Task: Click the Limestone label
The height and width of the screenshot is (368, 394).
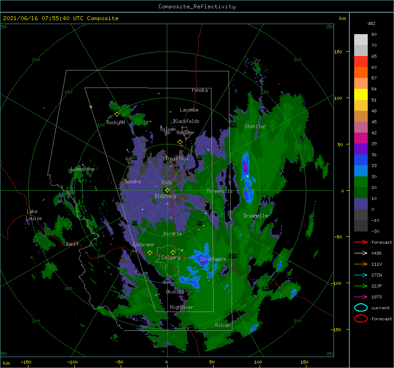Action: (83, 169)
